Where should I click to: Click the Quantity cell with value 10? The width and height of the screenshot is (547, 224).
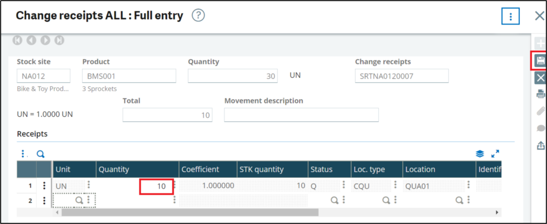click(157, 186)
